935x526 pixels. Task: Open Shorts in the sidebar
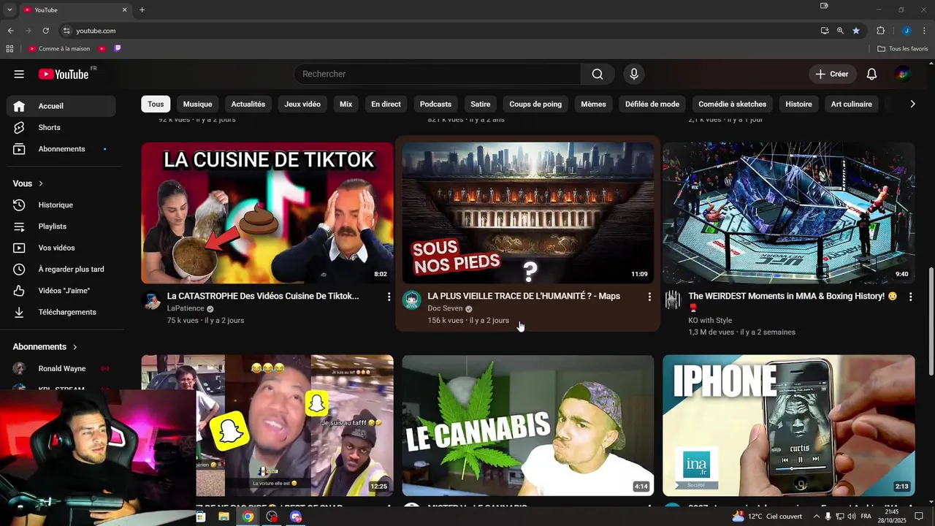point(61,127)
